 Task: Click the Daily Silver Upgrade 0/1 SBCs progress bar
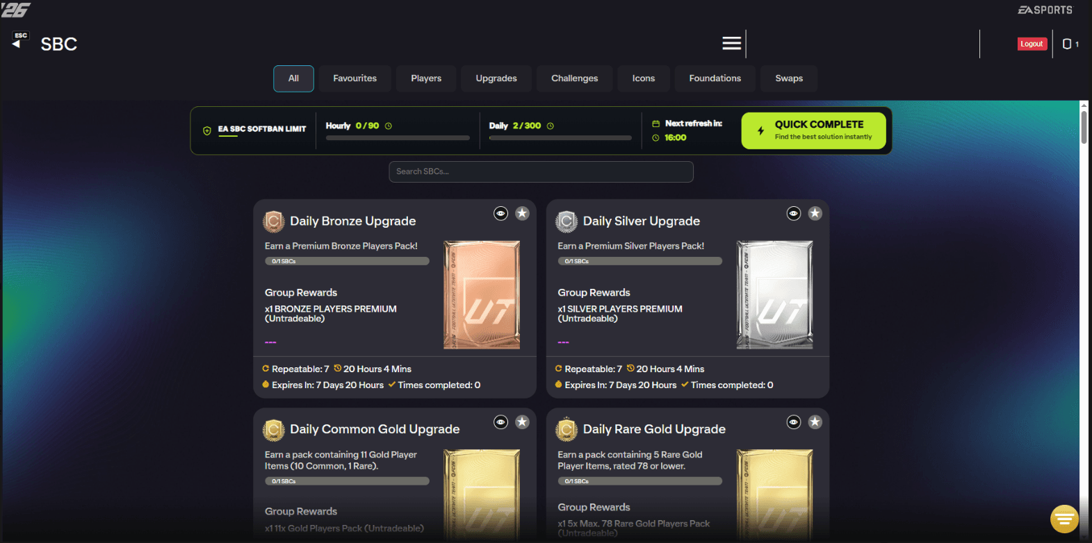pos(639,261)
